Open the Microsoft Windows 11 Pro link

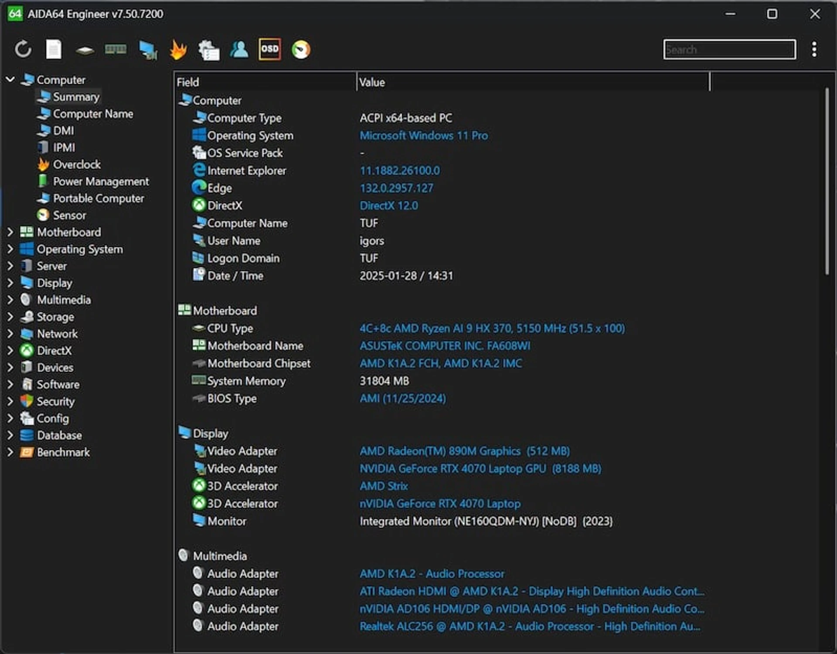(x=423, y=135)
